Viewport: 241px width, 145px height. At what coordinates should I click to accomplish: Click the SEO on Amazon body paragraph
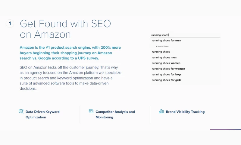tap(70, 78)
